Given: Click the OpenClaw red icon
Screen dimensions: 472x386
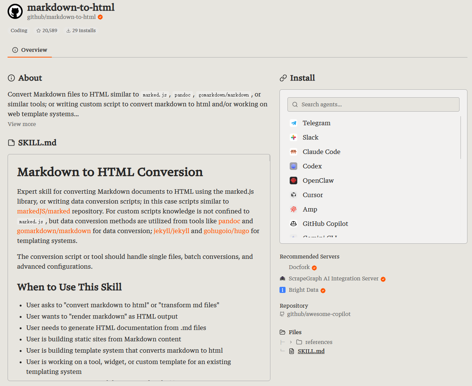Looking at the screenshot, I should 293,181.
